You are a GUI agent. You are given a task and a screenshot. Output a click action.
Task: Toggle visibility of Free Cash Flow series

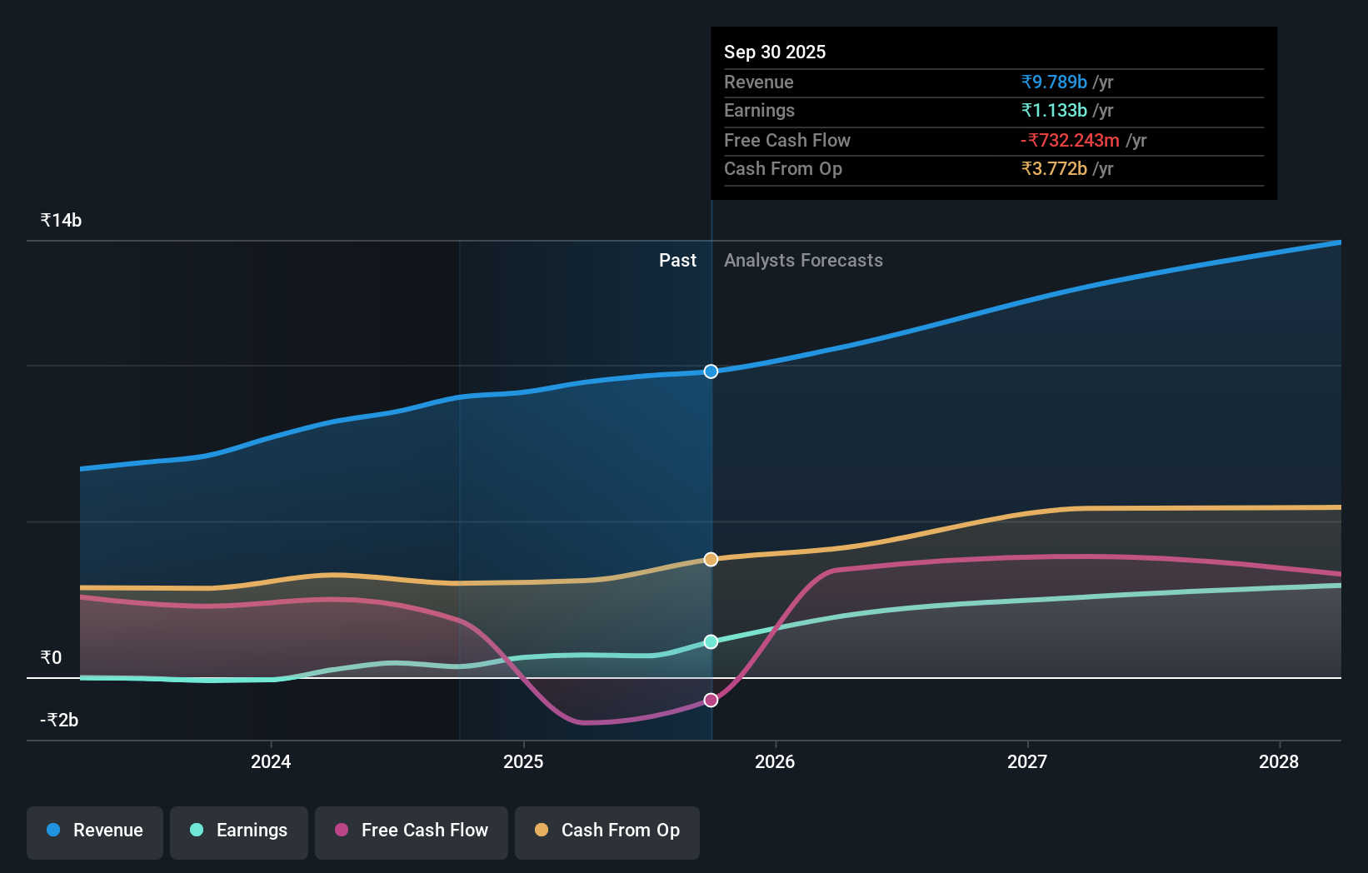[x=411, y=832]
